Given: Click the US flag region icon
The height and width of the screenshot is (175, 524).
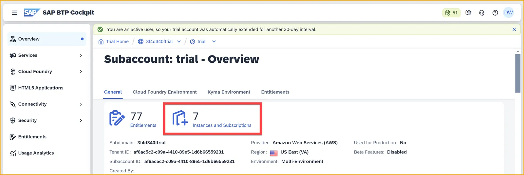Looking at the screenshot, I should click(x=274, y=152).
